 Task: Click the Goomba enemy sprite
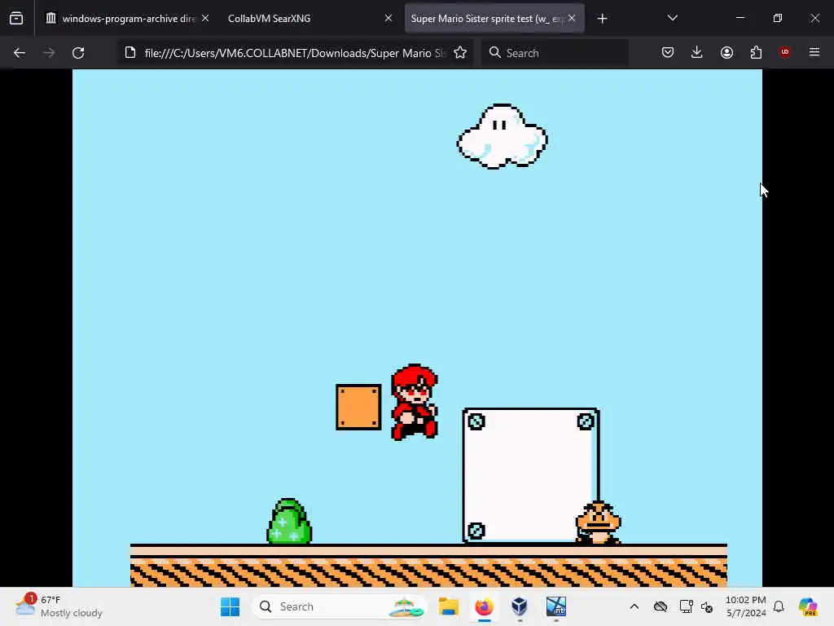[x=599, y=522]
